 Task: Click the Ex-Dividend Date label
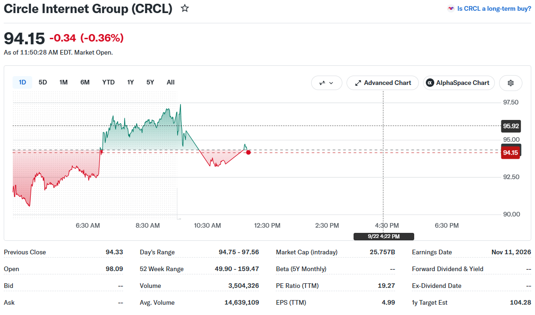pyautogui.click(x=437, y=285)
